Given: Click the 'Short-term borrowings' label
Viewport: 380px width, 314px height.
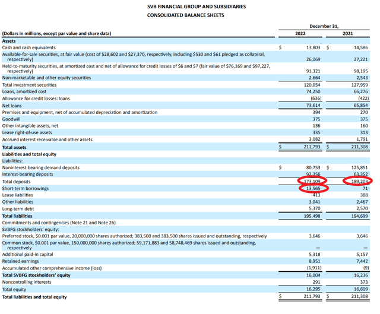Looking at the screenshot, I should (x=26, y=189).
